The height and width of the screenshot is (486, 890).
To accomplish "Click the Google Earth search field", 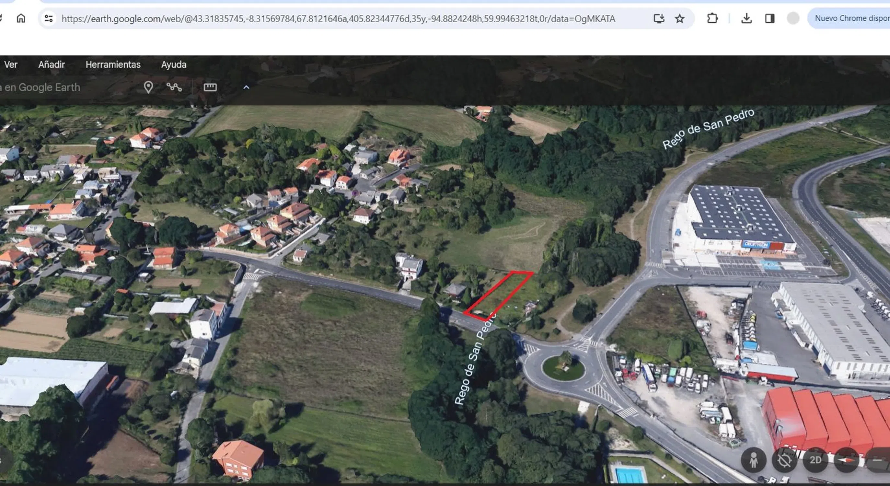I will pyautogui.click(x=41, y=87).
